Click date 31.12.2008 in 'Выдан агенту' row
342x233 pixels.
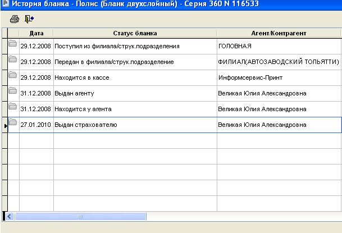[x=35, y=94]
